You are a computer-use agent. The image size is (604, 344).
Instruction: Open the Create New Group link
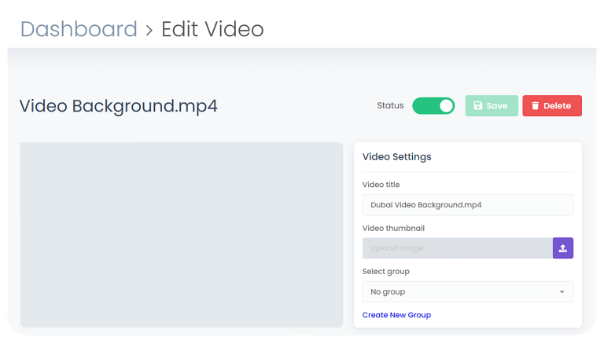396,315
